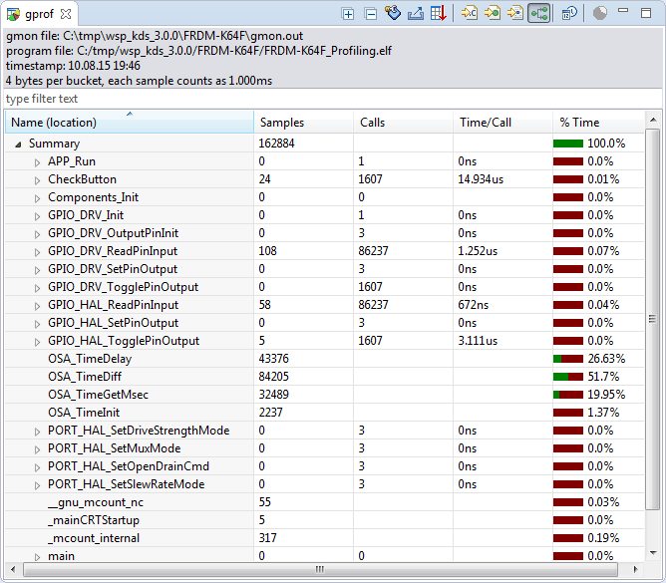Click the 51.7% time bar
The image size is (666, 583).
(x=568, y=377)
